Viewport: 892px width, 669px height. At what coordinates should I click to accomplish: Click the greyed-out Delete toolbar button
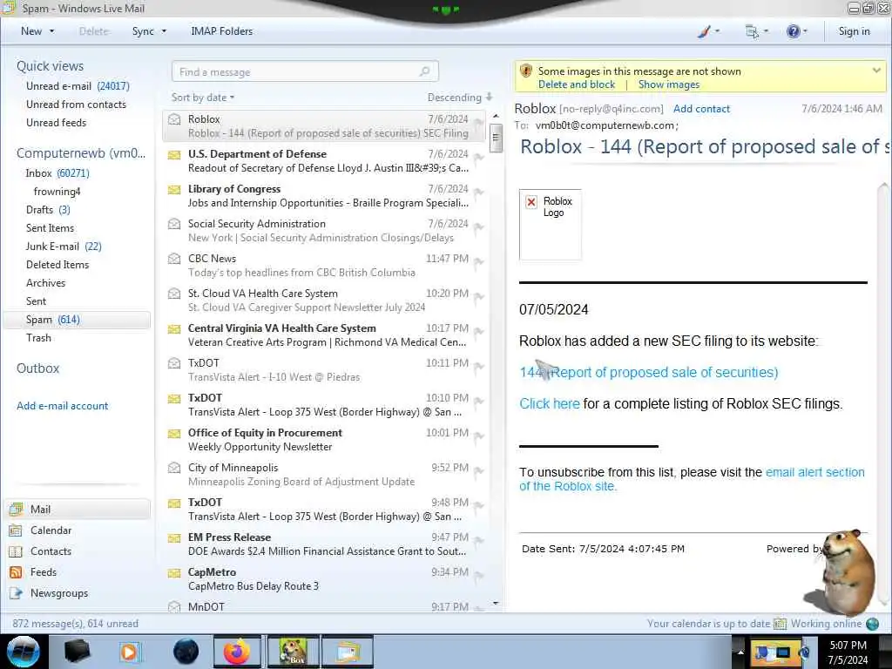pyautogui.click(x=93, y=31)
